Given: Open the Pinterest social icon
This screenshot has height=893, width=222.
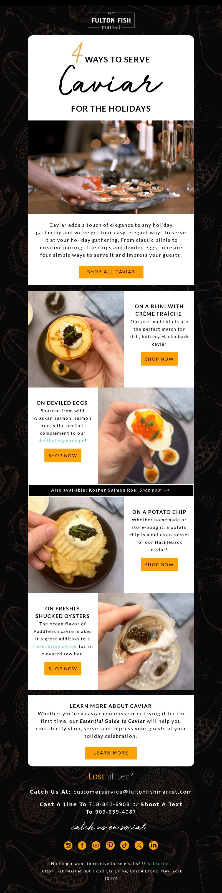Looking at the screenshot, I should (110, 845).
